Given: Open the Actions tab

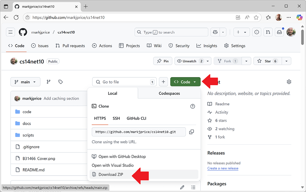Looking at the screenshot, I should [x=102, y=46].
